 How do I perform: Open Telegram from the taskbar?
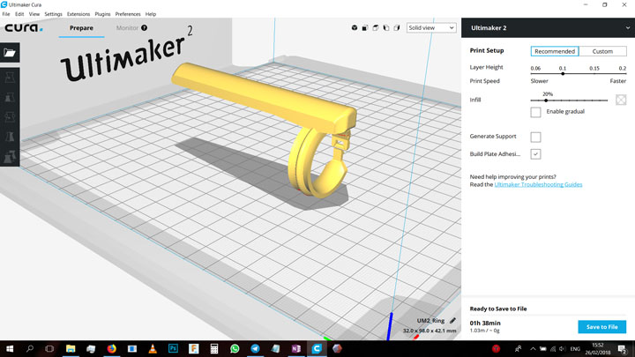point(255,348)
